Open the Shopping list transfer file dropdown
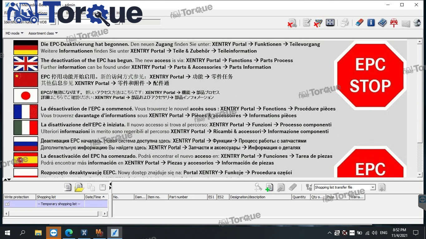The width and height of the screenshot is (426, 239). 345,187
